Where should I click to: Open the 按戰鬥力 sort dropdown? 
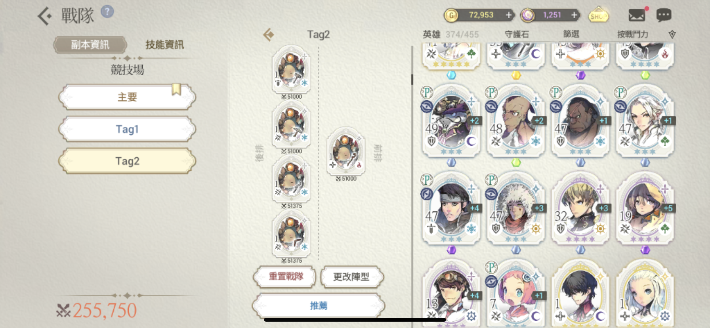633,34
